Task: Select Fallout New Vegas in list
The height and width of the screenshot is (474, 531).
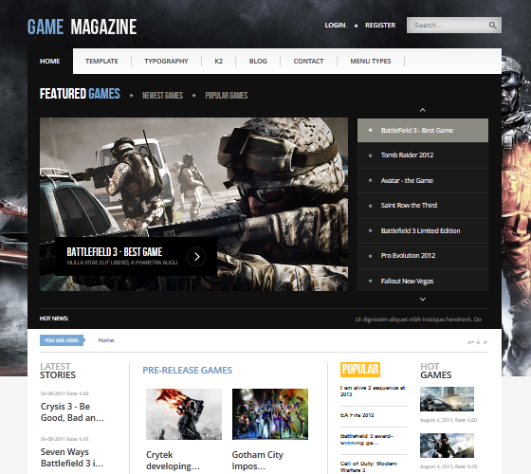Action: (x=423, y=281)
